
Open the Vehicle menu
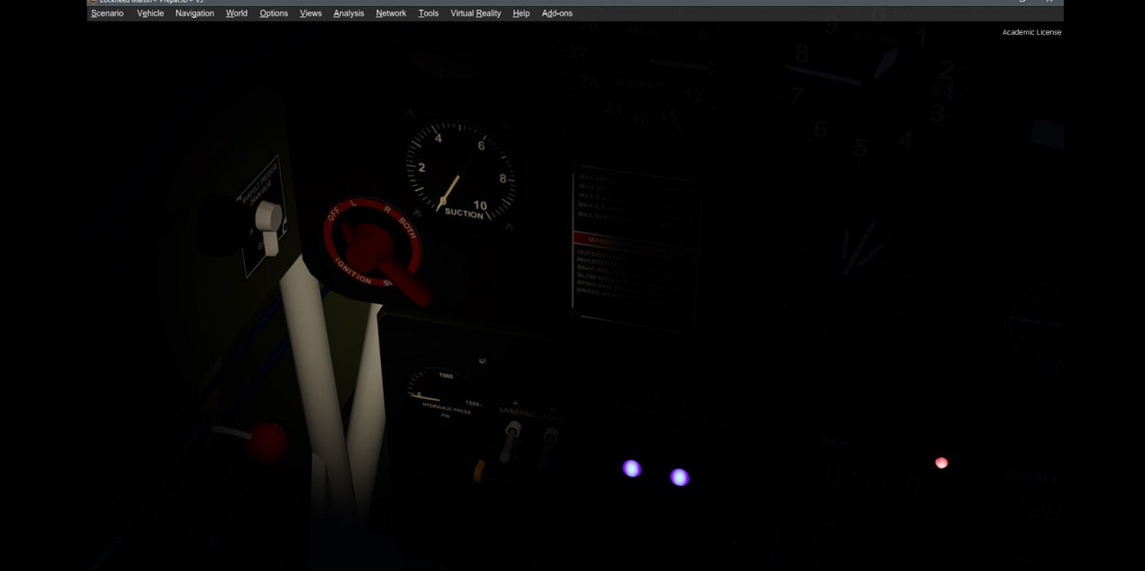click(150, 13)
